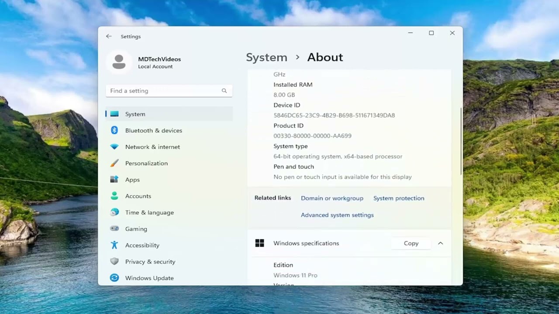Go to Windows Update

169,278
